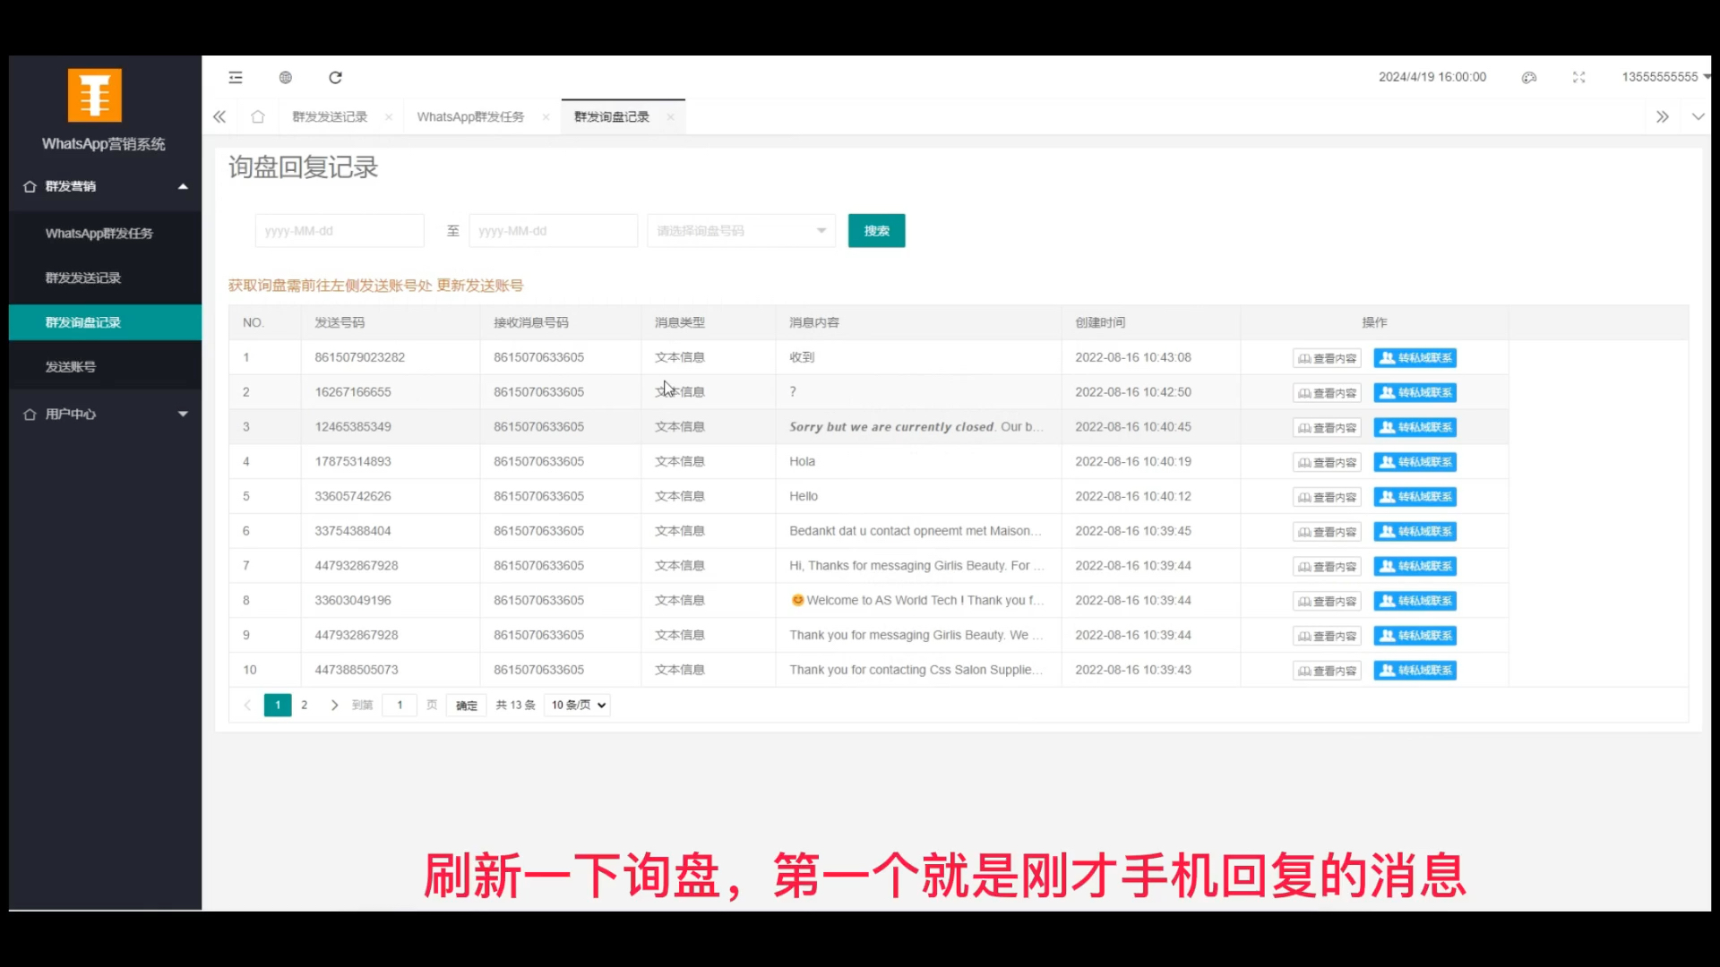Select 10条/页 records per page dropdown
Viewport: 1720px width, 967px height.
coord(578,705)
